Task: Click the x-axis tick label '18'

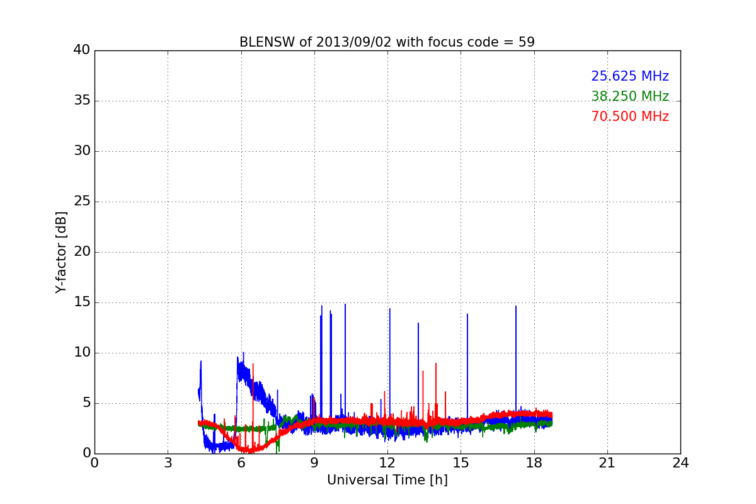Action: (x=534, y=463)
